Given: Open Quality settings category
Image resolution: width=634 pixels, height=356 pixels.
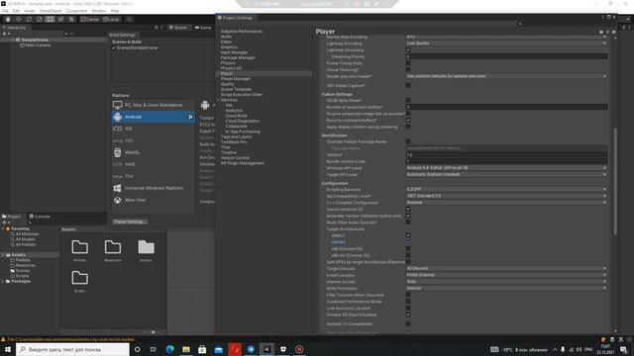Looking at the screenshot, I should click(x=227, y=84).
